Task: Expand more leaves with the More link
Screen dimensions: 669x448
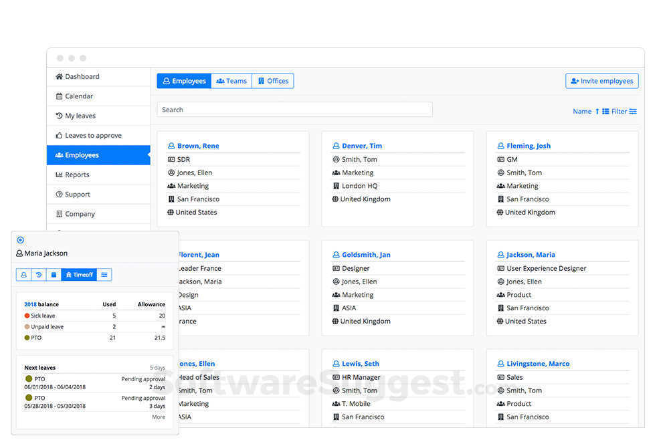Action: [x=159, y=417]
